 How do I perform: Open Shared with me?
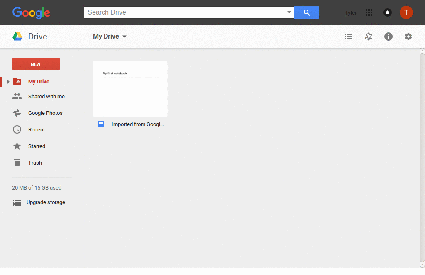pyautogui.click(x=46, y=97)
